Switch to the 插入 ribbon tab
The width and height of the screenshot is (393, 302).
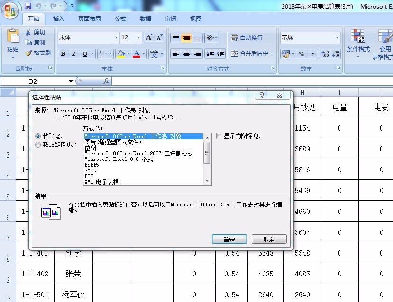tap(59, 19)
